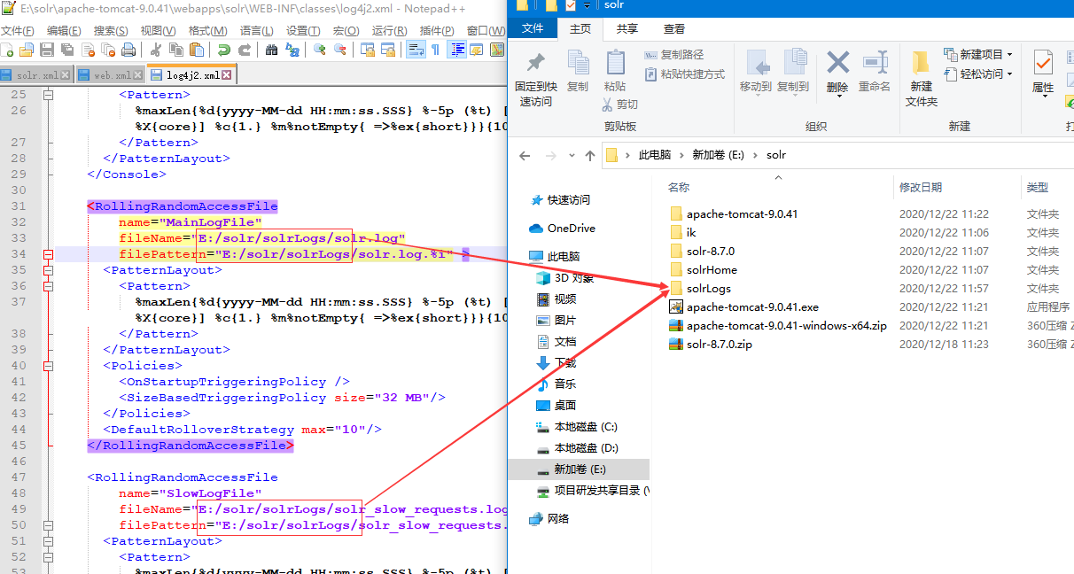Zoom out using Notepad++ toolbar icon
Viewport: 1074px width, 574px height.
coord(340,50)
